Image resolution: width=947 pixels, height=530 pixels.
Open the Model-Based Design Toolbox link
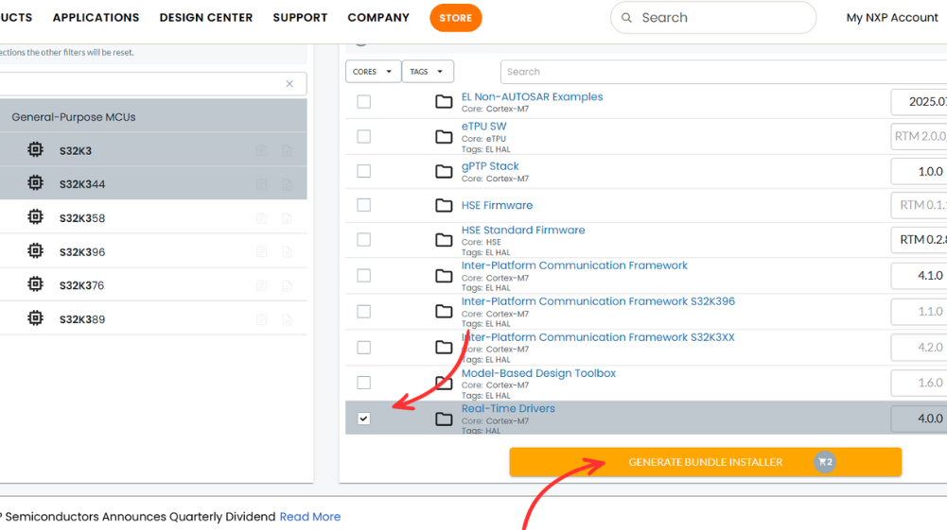[538, 373]
